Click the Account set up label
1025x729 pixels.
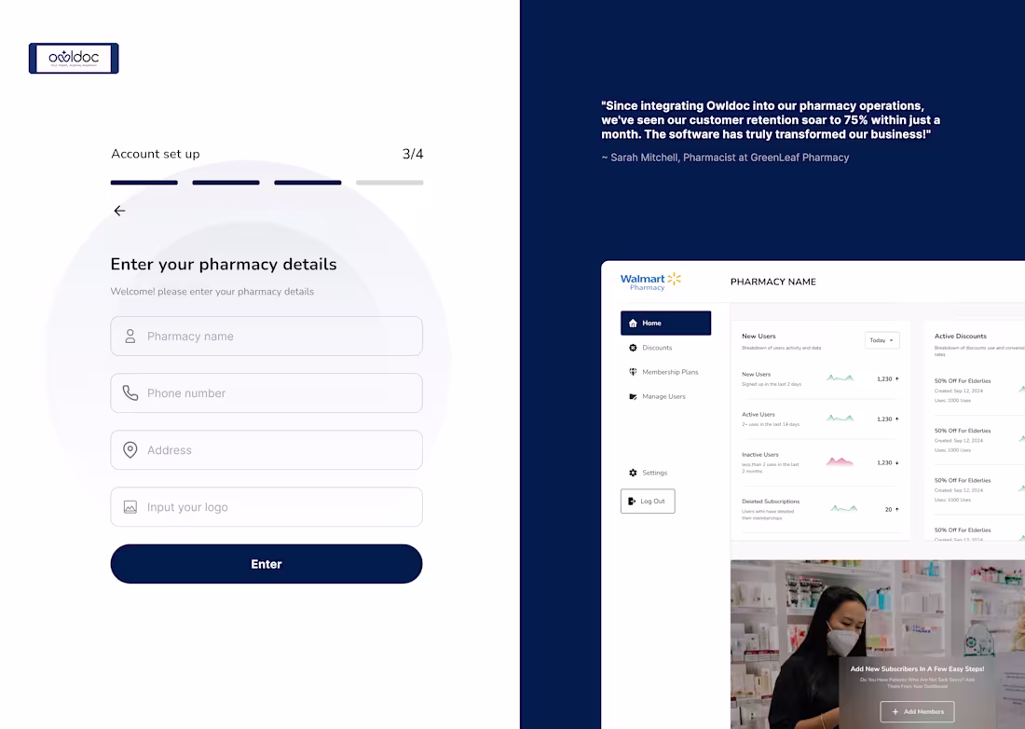click(156, 154)
